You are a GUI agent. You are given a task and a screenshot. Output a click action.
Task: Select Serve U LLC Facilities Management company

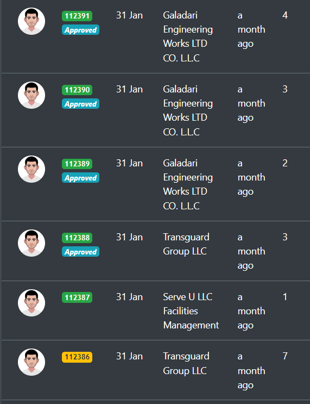[x=191, y=311]
